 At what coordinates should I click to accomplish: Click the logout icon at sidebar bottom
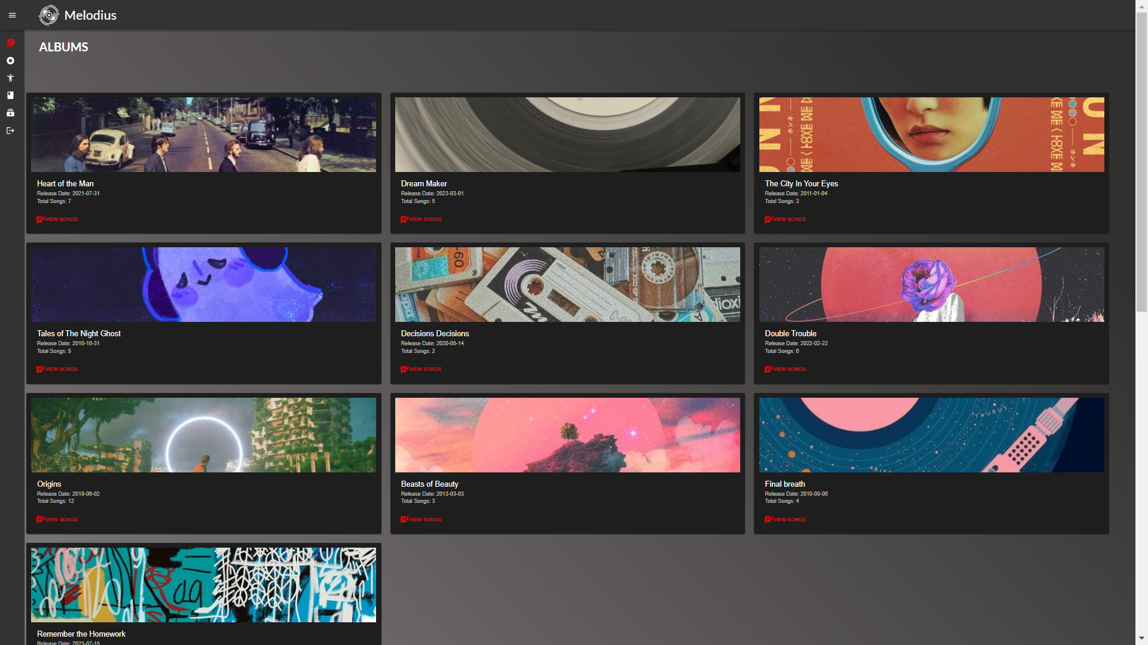tap(10, 130)
